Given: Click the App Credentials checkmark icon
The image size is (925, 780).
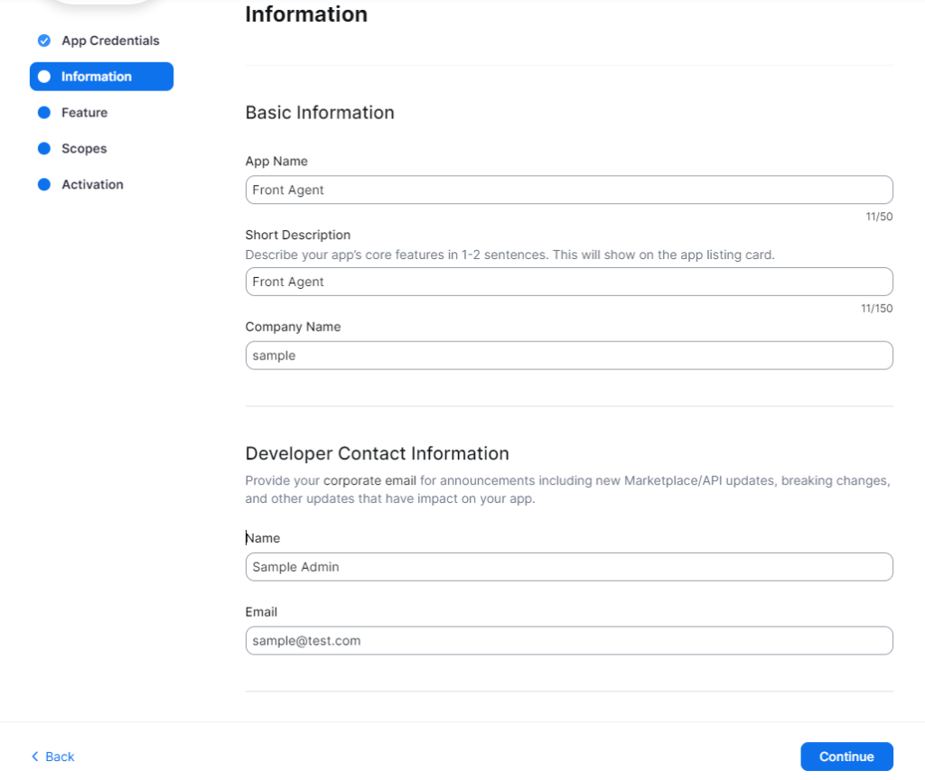Looking at the screenshot, I should (x=43, y=41).
